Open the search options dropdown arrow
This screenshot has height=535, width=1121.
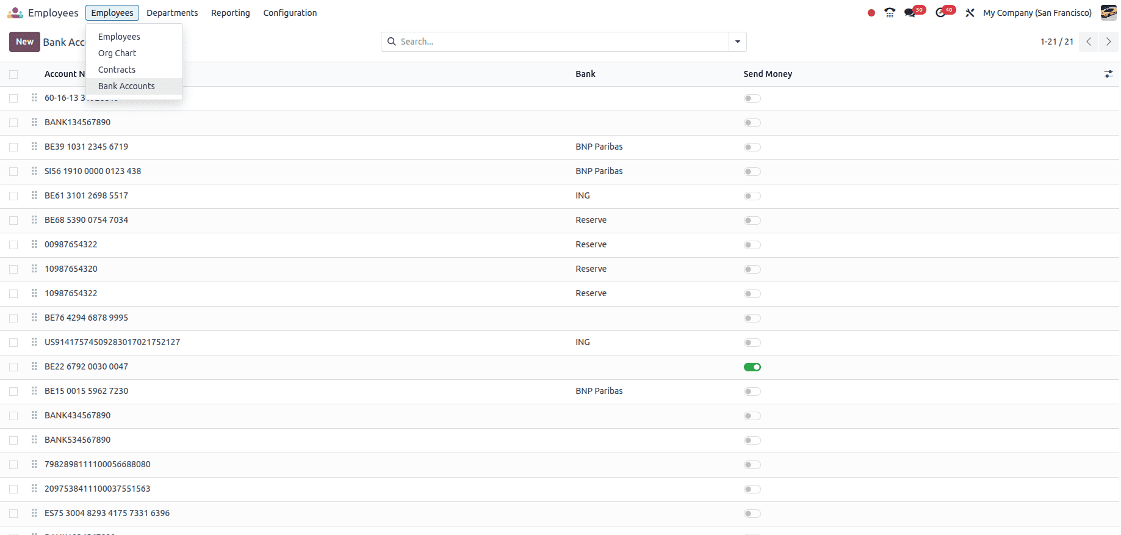tap(738, 42)
